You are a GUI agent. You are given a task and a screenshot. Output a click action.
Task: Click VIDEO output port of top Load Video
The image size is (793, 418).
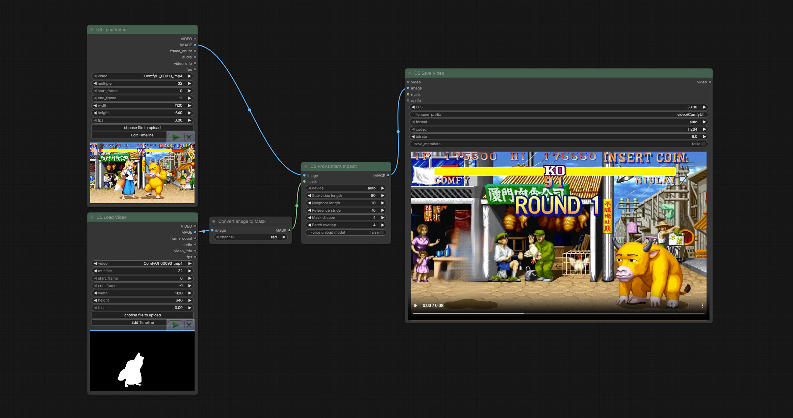pyautogui.click(x=195, y=38)
